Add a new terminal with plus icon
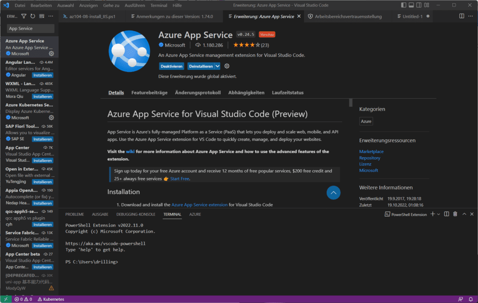The image size is (478, 303). (433, 214)
